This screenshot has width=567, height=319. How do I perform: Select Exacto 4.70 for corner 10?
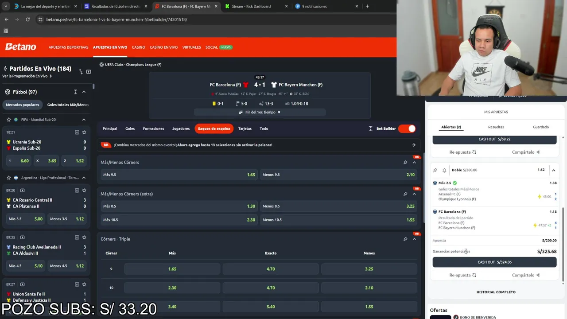point(271,288)
